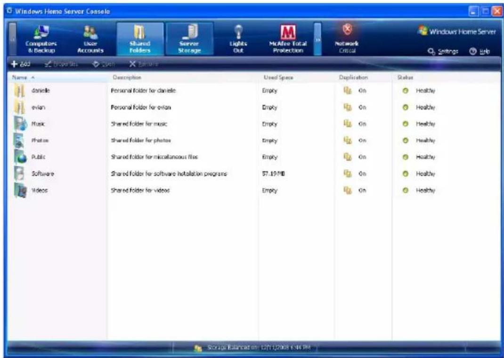Select the Videos folder name

[40, 190]
